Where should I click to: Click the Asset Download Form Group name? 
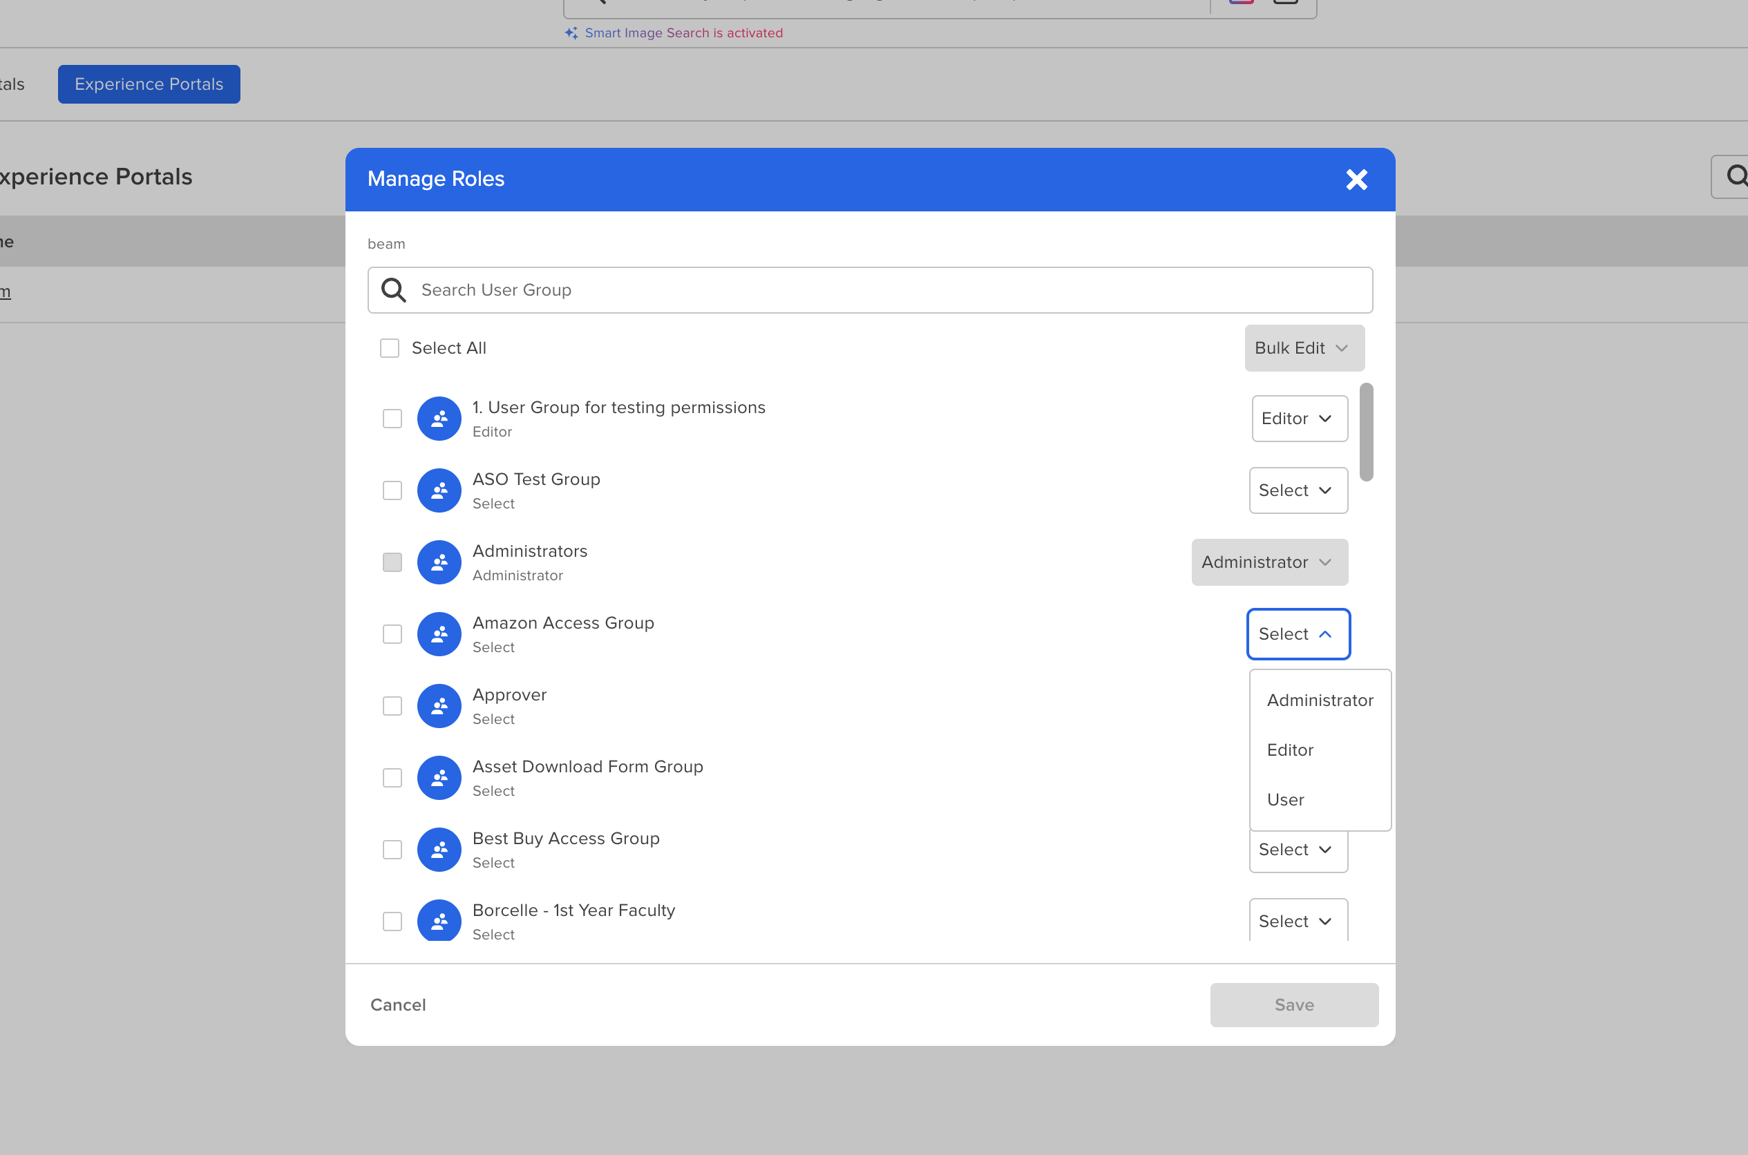(x=587, y=767)
